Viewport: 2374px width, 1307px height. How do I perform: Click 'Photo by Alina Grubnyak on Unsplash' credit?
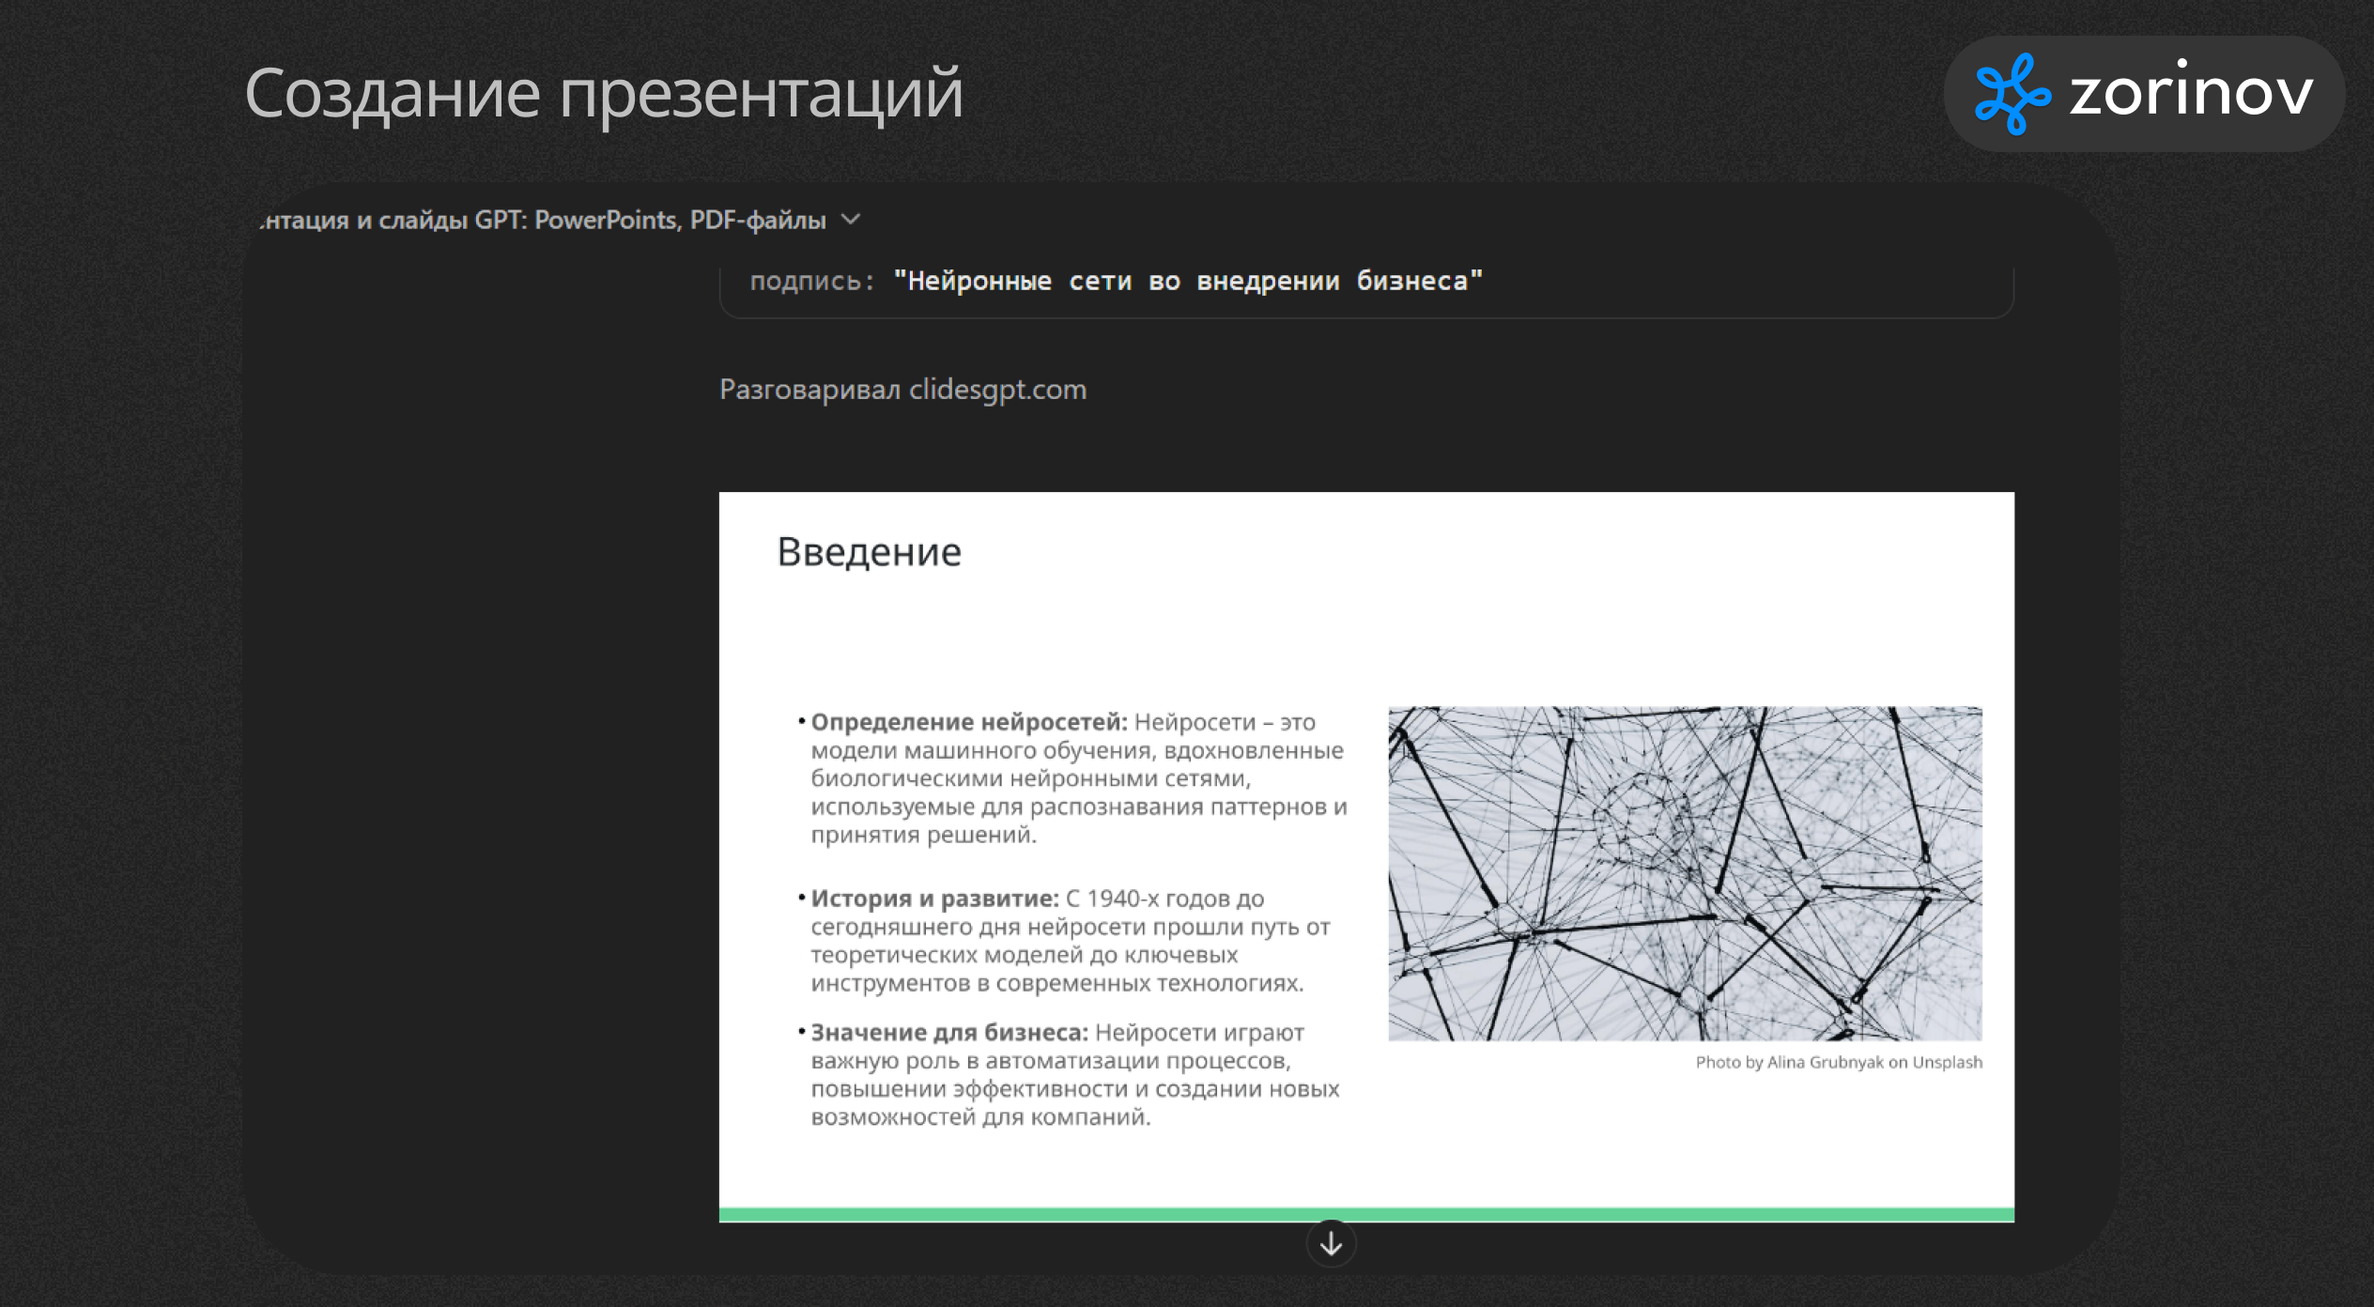1838,1062
